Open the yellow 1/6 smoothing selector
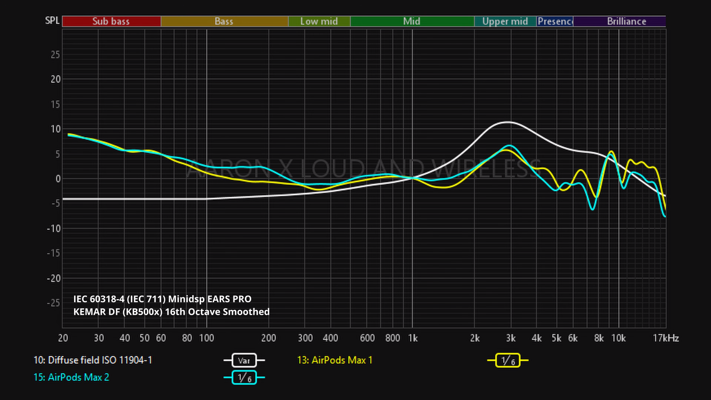Image resolution: width=711 pixels, height=400 pixels. 508,360
